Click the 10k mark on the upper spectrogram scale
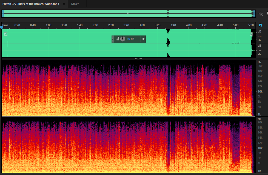The width and height of the screenshot is (268, 175). point(260,91)
